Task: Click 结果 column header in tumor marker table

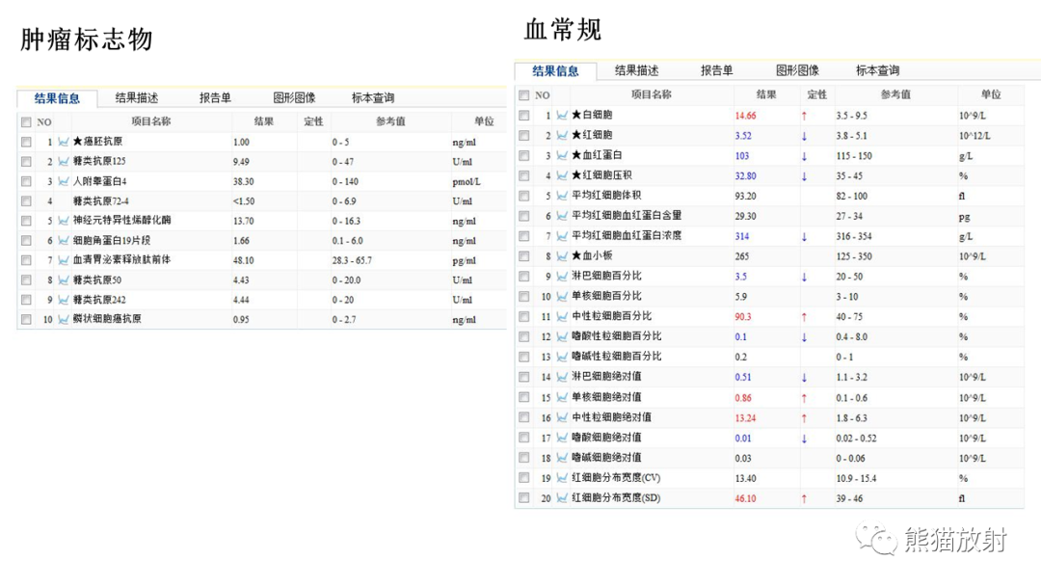Action: coord(263,121)
